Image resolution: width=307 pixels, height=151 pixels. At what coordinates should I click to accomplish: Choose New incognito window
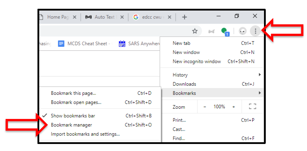click(212, 61)
